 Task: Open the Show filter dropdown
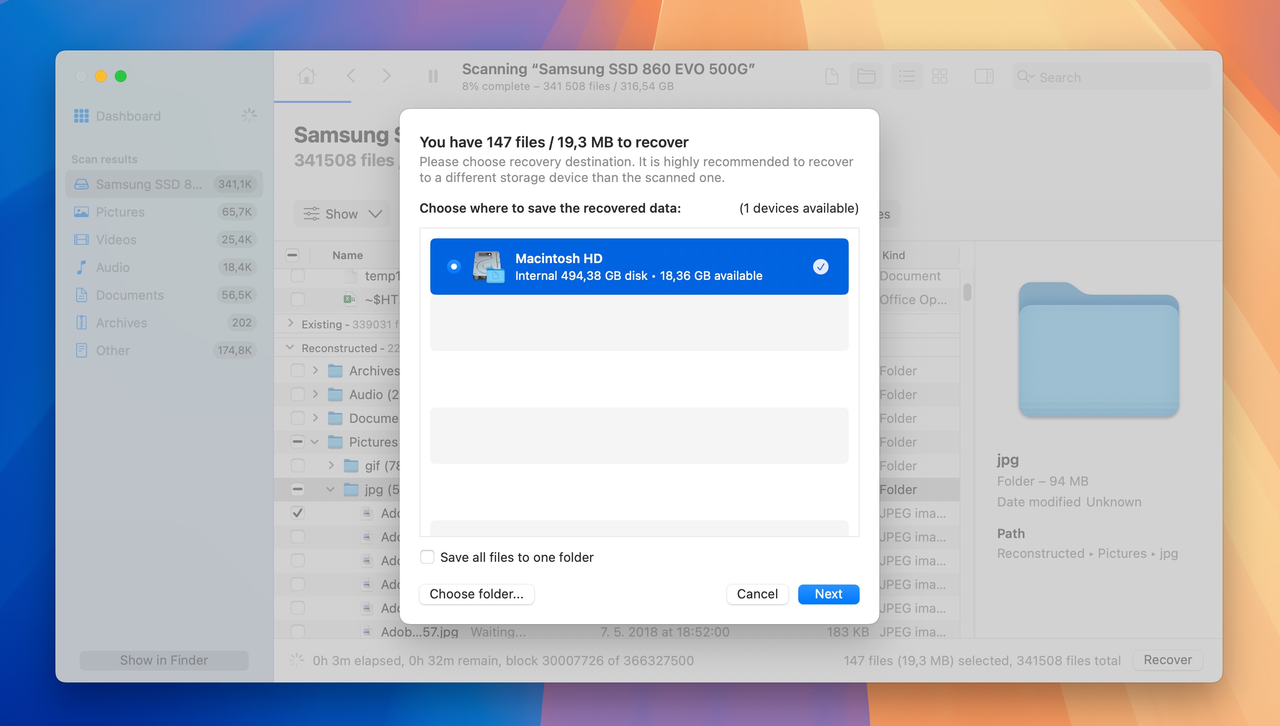[x=342, y=214]
